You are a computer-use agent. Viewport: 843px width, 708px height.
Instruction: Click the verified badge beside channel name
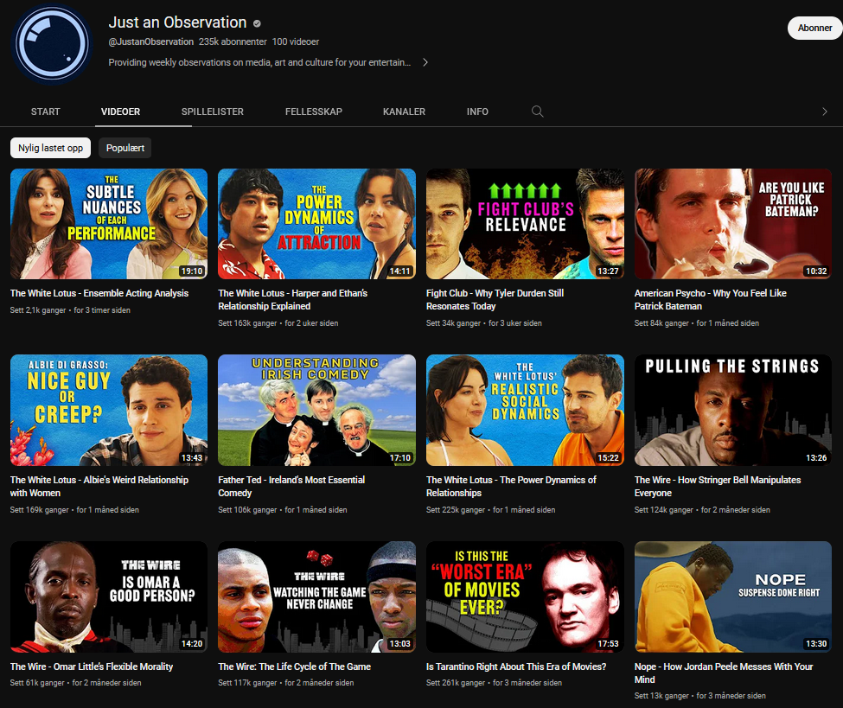tap(257, 23)
